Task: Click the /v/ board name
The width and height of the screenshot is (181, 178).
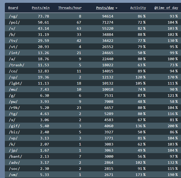Action: 12,28
